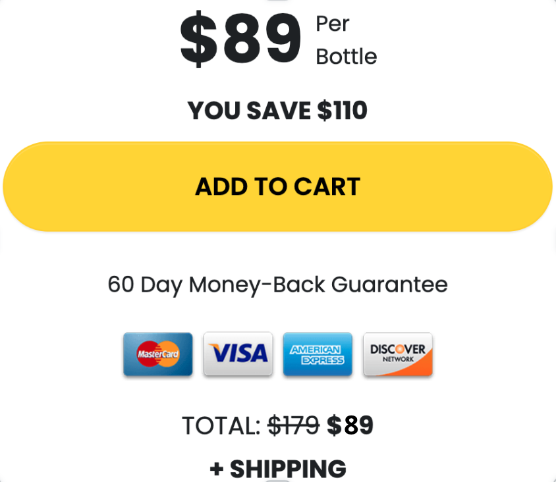Screen dimensions: 556x482
Task: Click the TOTAL: label
Action: [221, 425]
